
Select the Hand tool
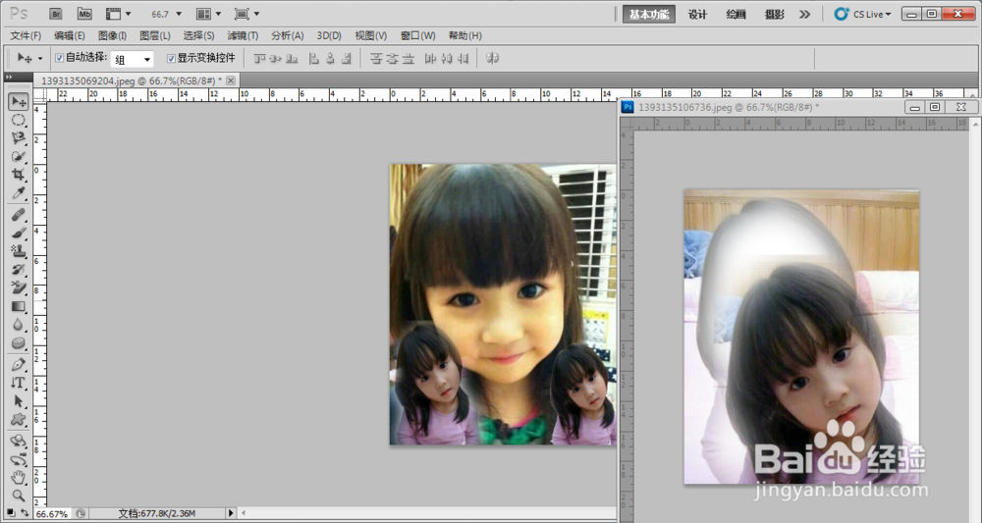click(18, 478)
